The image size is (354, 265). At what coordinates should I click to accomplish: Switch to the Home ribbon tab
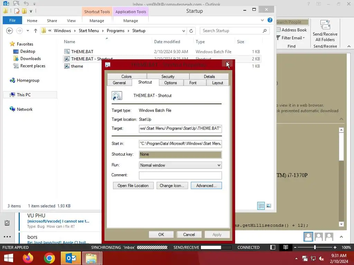point(32,20)
